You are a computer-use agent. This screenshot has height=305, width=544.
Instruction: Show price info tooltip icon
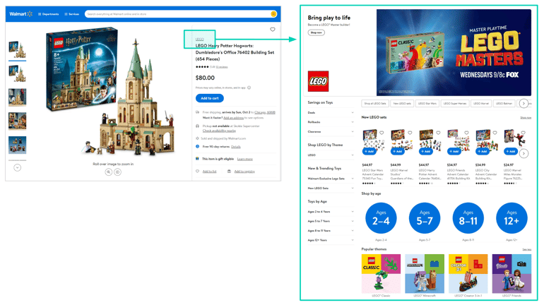(249, 88)
